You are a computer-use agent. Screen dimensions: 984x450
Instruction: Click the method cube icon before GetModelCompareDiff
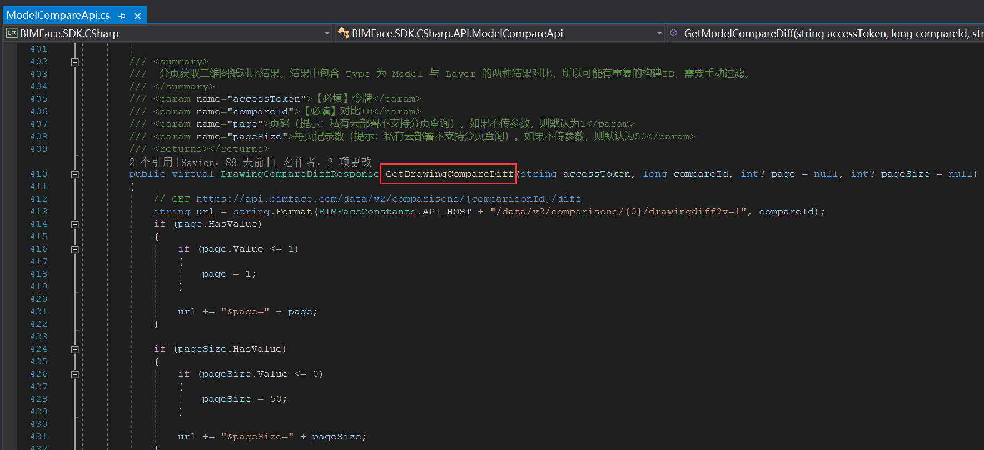[x=673, y=33]
